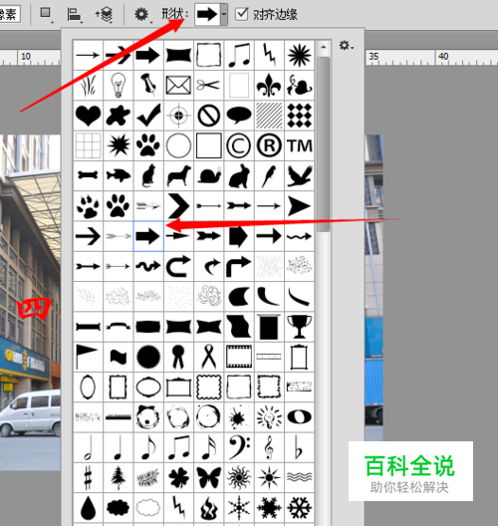
Task: Choose the black heart shape
Action: click(x=88, y=116)
